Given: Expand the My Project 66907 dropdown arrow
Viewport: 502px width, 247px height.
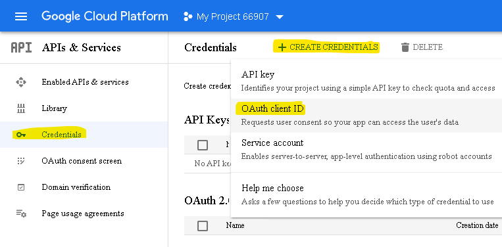Looking at the screenshot, I should point(280,16).
